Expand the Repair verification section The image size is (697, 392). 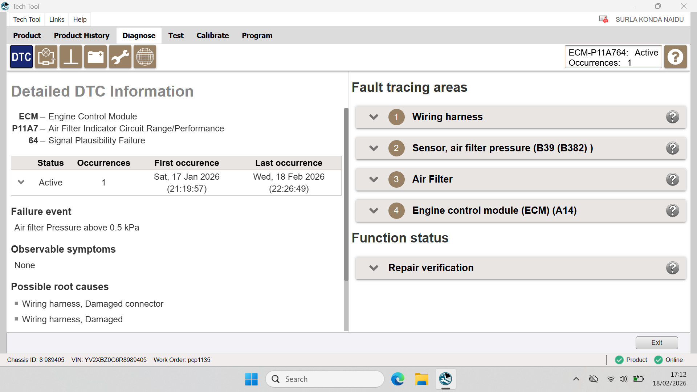[x=374, y=268]
